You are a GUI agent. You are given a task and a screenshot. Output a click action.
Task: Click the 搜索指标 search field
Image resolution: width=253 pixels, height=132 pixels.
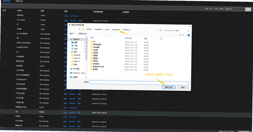tap(235, 9)
